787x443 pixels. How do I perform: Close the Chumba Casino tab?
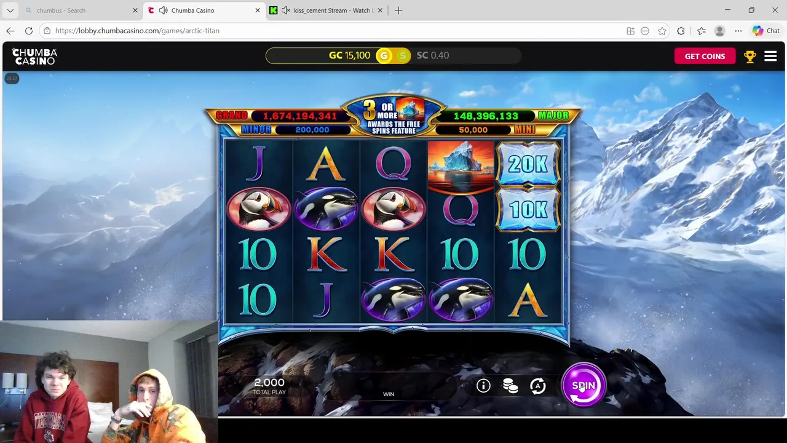pyautogui.click(x=258, y=10)
